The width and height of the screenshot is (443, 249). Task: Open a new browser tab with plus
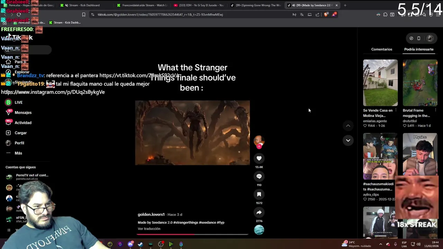coord(345,5)
